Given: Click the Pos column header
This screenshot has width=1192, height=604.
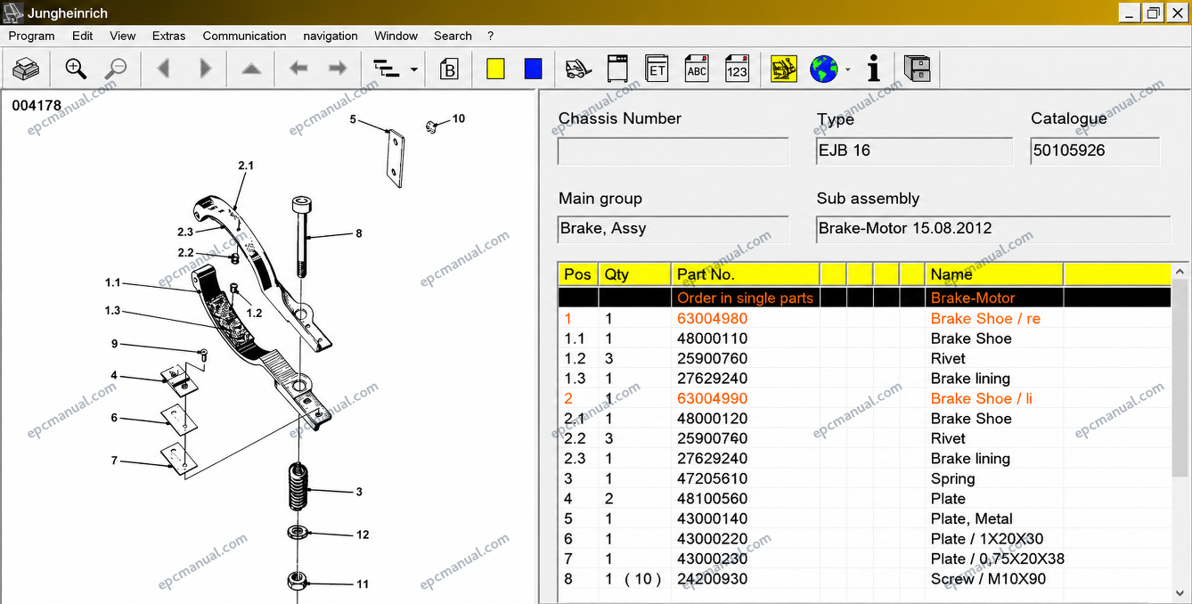Looking at the screenshot, I should [578, 274].
